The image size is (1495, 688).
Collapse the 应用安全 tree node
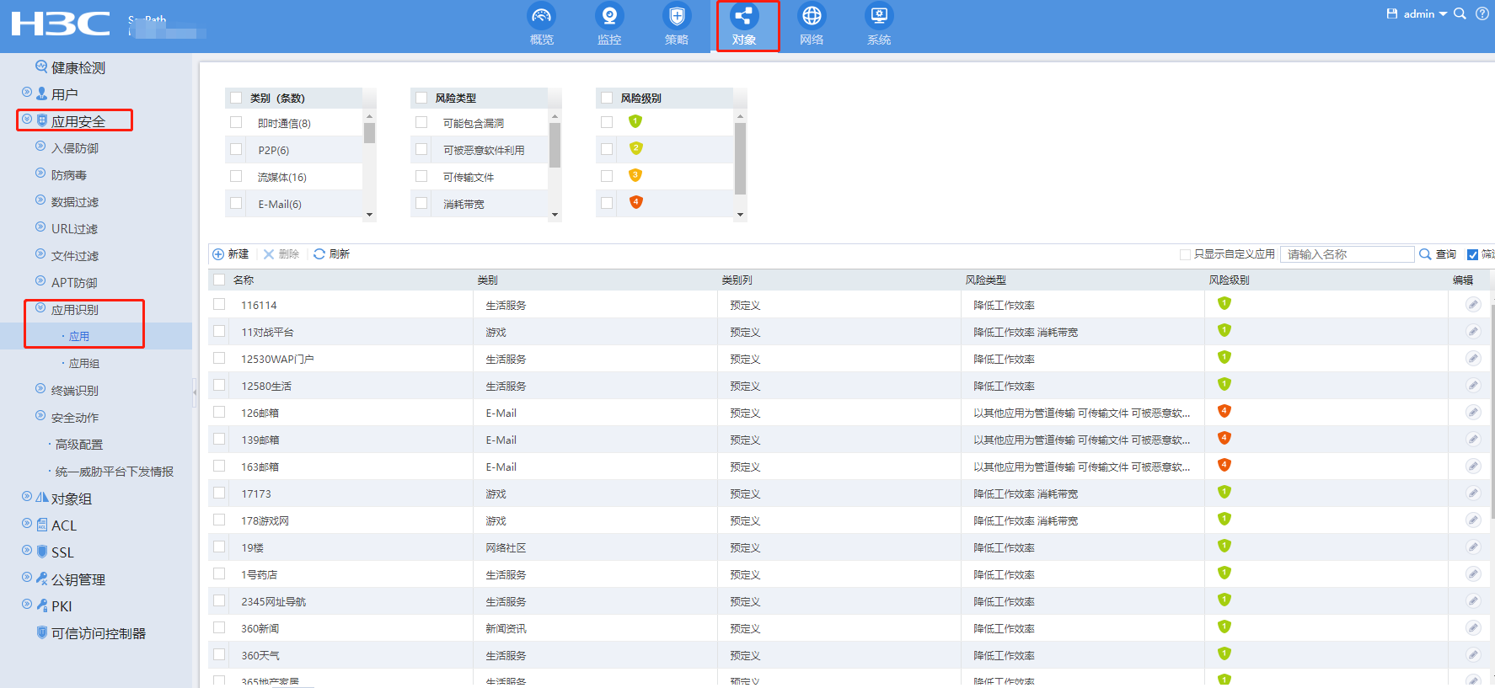27,120
